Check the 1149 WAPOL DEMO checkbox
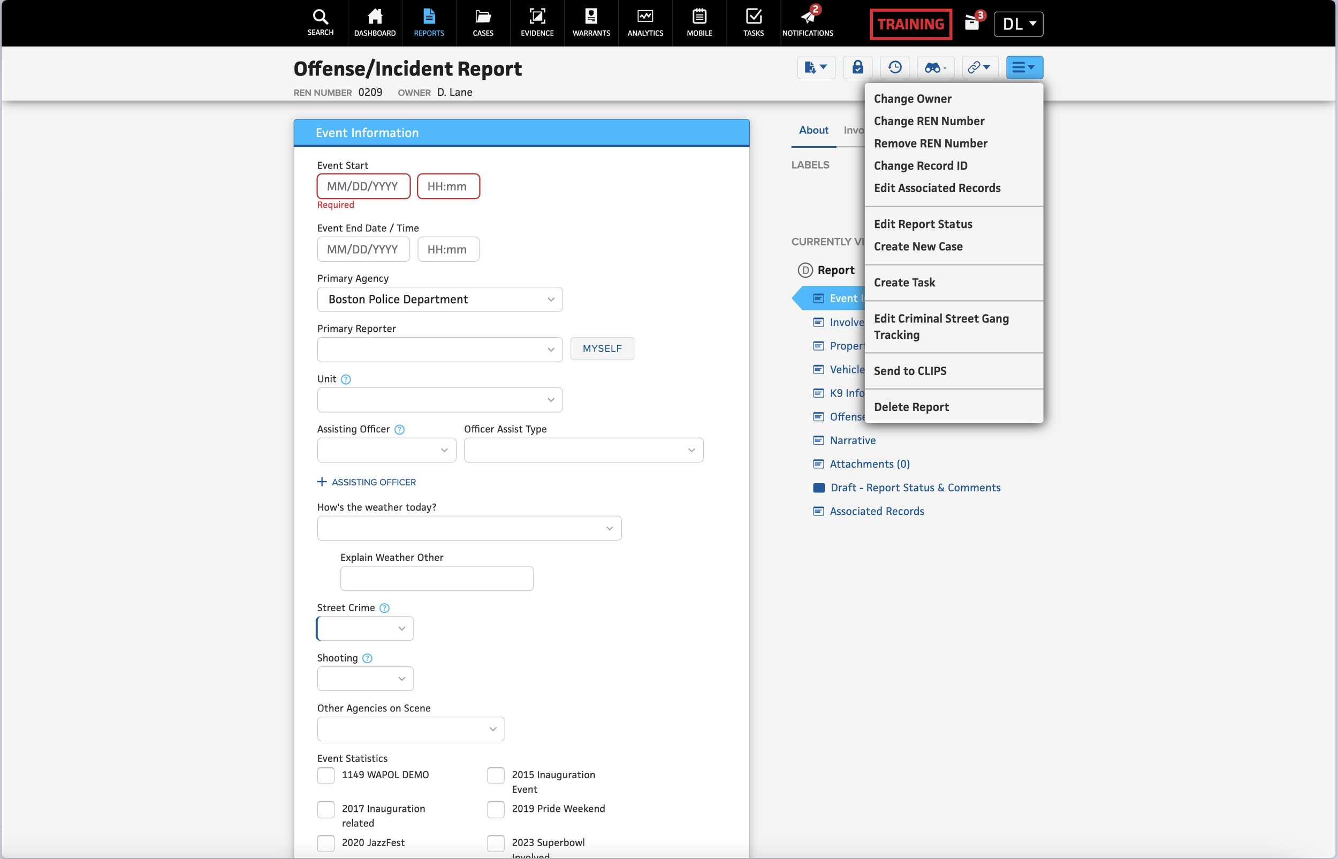The height and width of the screenshot is (859, 1338). [326, 776]
